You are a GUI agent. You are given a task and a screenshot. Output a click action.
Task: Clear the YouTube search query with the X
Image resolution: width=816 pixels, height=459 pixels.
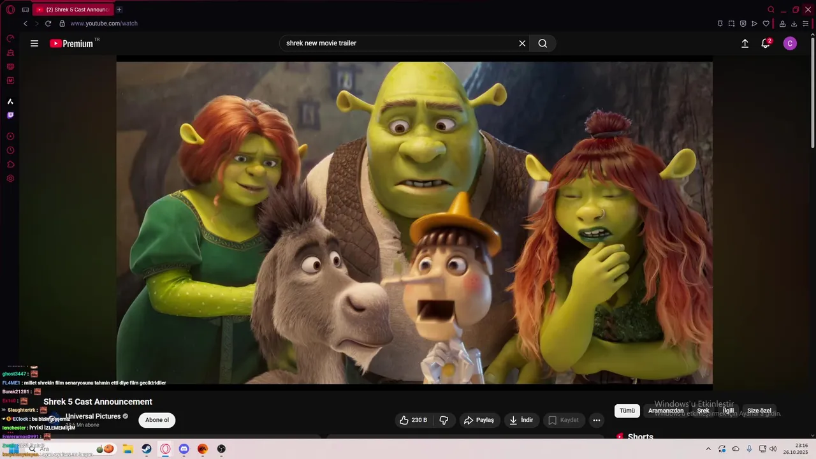[522, 43]
